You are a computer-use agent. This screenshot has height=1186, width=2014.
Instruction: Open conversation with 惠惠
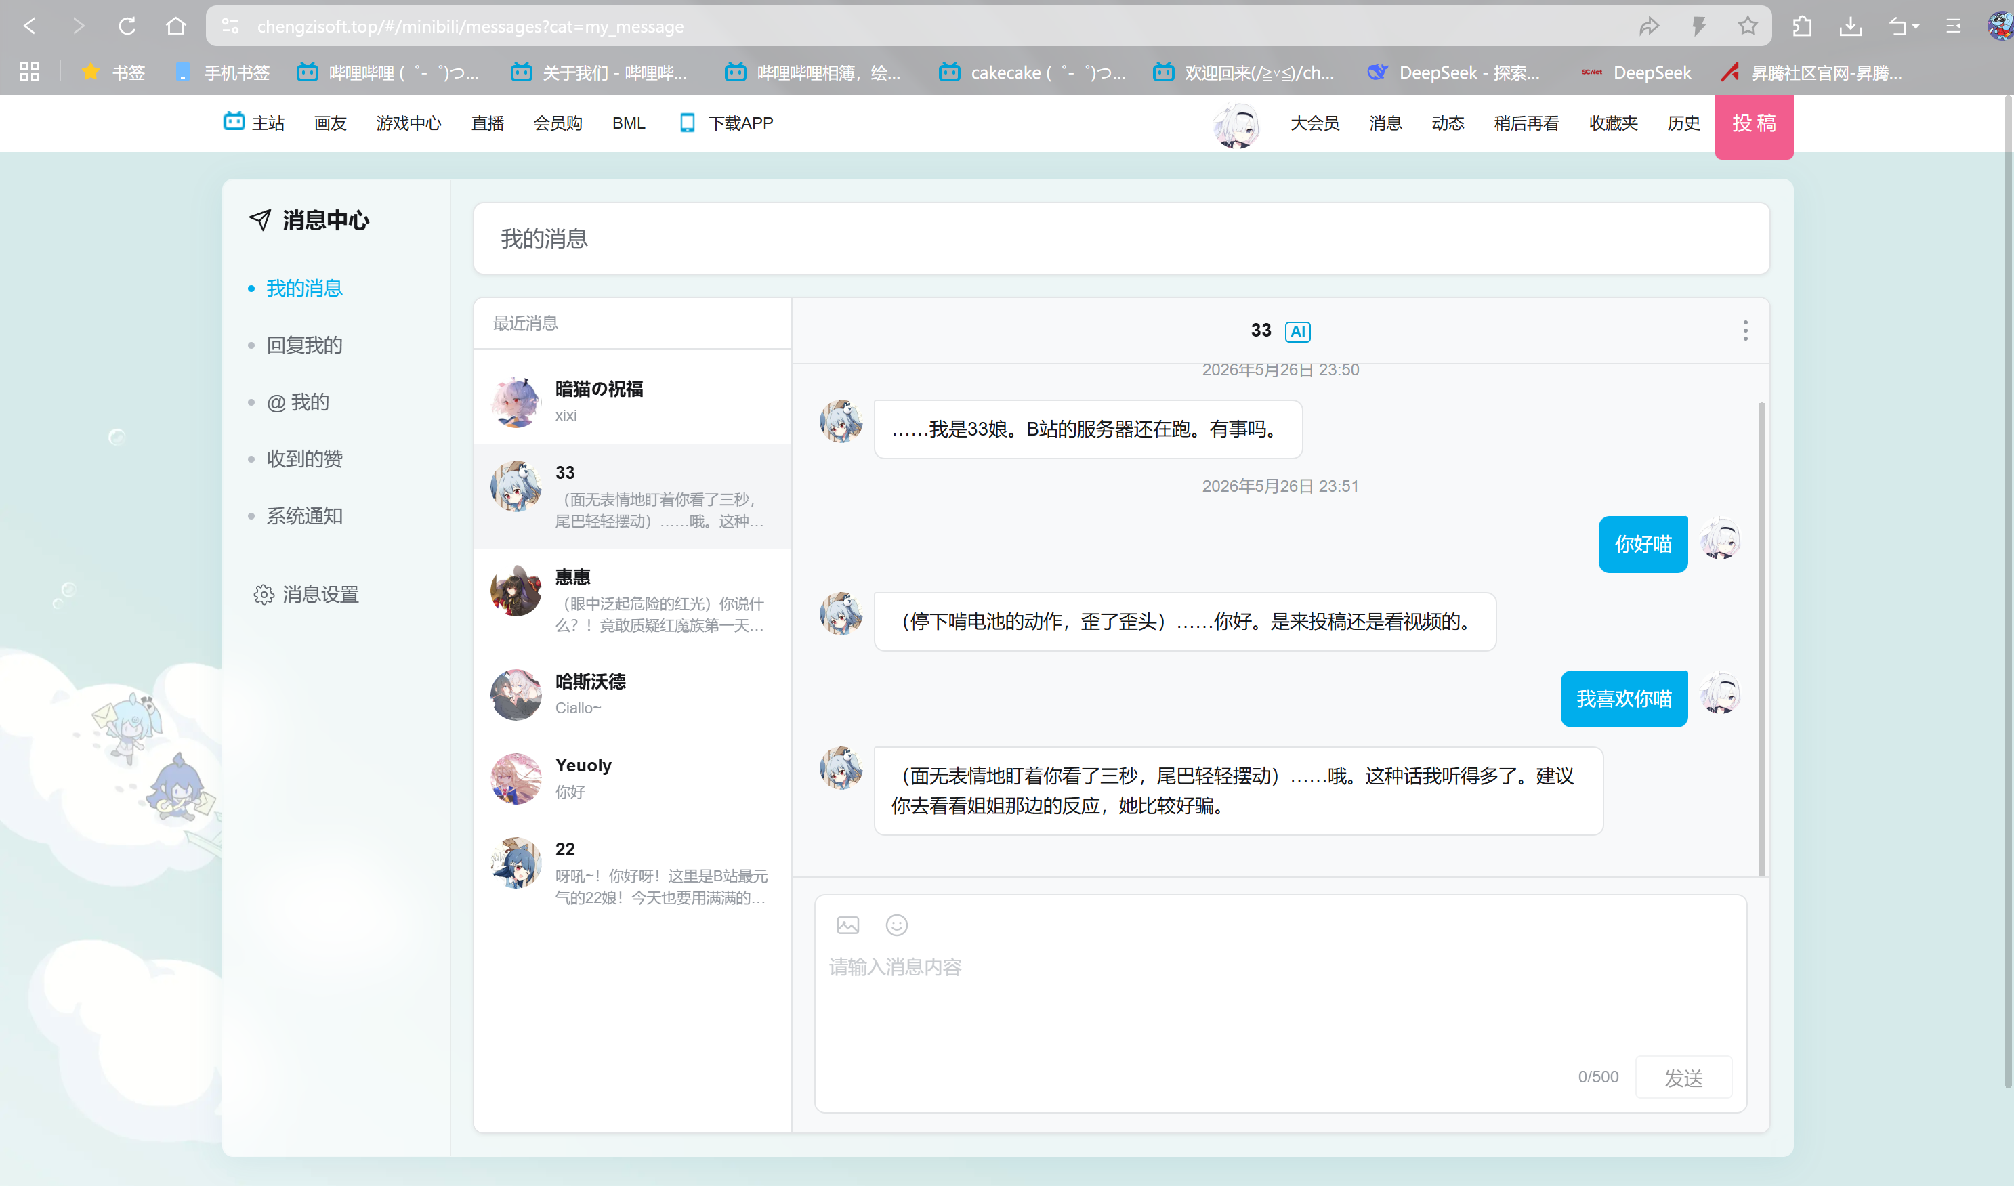(x=632, y=600)
